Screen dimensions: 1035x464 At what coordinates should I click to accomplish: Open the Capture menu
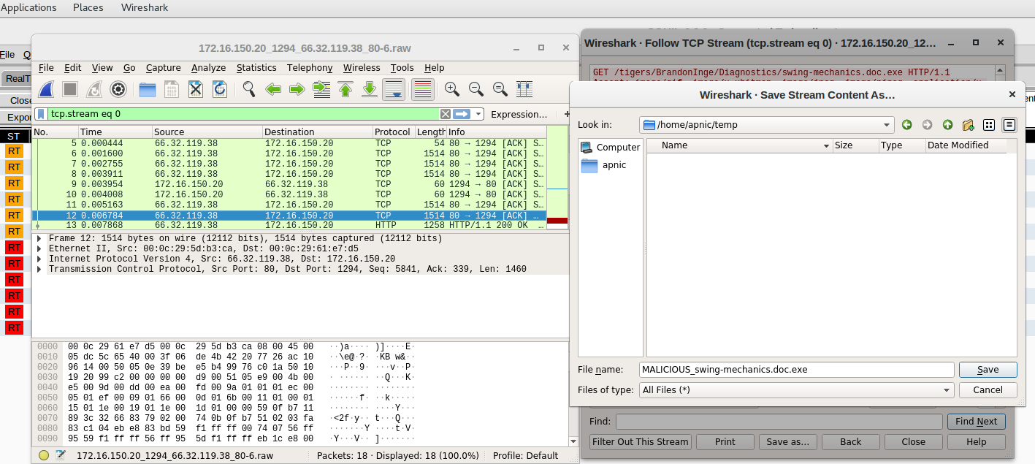[163, 67]
